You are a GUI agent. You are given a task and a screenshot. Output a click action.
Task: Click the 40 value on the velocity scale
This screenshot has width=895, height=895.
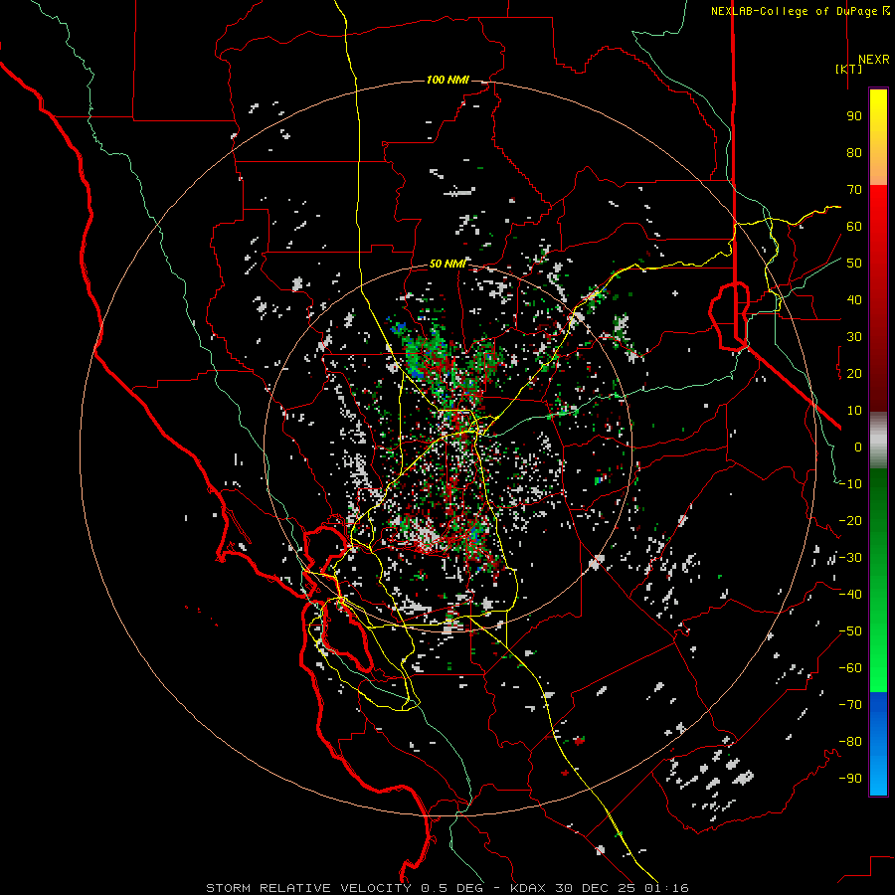[x=854, y=300]
